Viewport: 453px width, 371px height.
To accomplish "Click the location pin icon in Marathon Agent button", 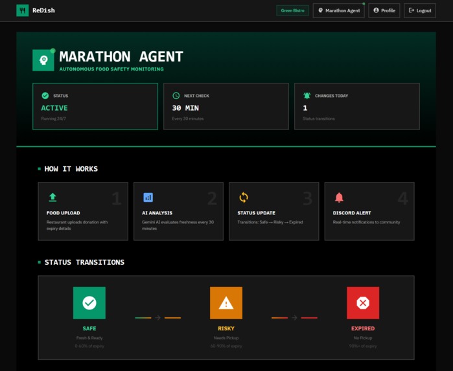I will coord(320,10).
